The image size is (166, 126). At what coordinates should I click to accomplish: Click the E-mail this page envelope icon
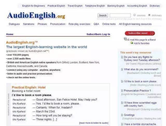coord(126,39)
